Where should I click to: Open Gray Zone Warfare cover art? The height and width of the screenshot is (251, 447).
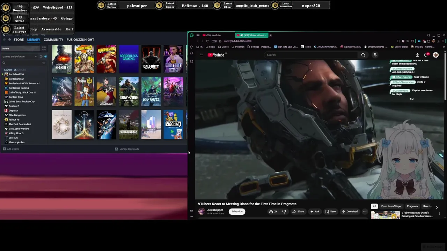click(x=129, y=91)
